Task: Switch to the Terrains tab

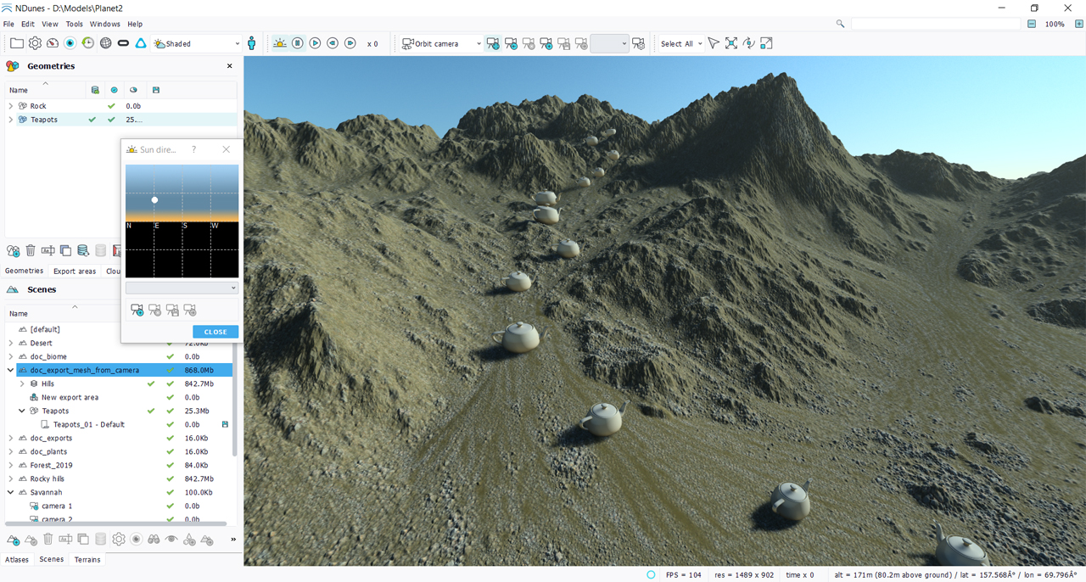Action: point(87,560)
